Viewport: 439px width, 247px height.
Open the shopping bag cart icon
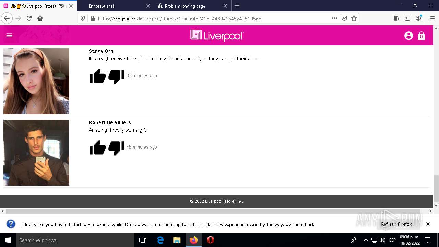(422, 35)
